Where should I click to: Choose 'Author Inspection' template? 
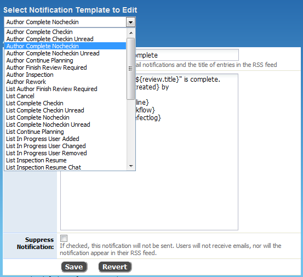(66, 75)
